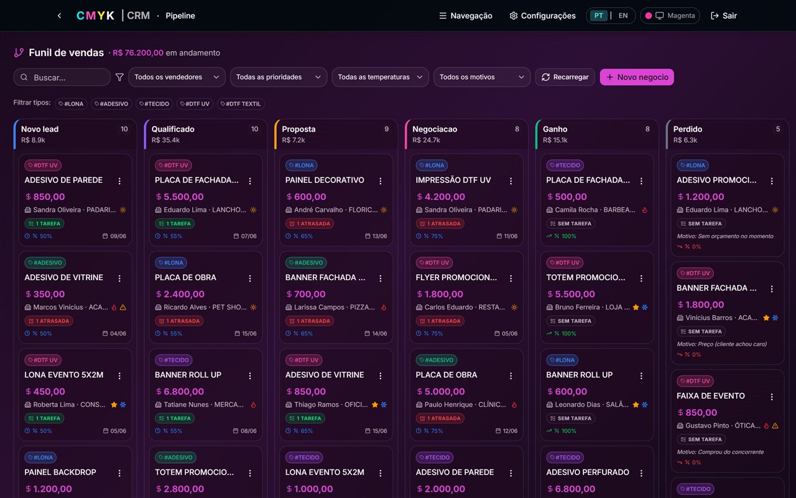Toggle the #TECIDO type filter chip
Viewport: 796px width, 498px height.
coord(154,104)
